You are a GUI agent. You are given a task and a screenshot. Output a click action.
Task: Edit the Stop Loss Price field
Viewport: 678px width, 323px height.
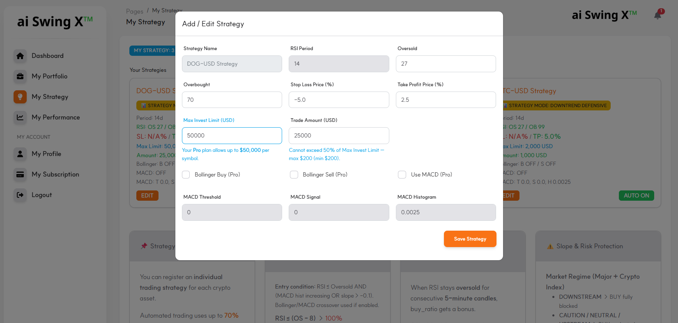(x=339, y=100)
